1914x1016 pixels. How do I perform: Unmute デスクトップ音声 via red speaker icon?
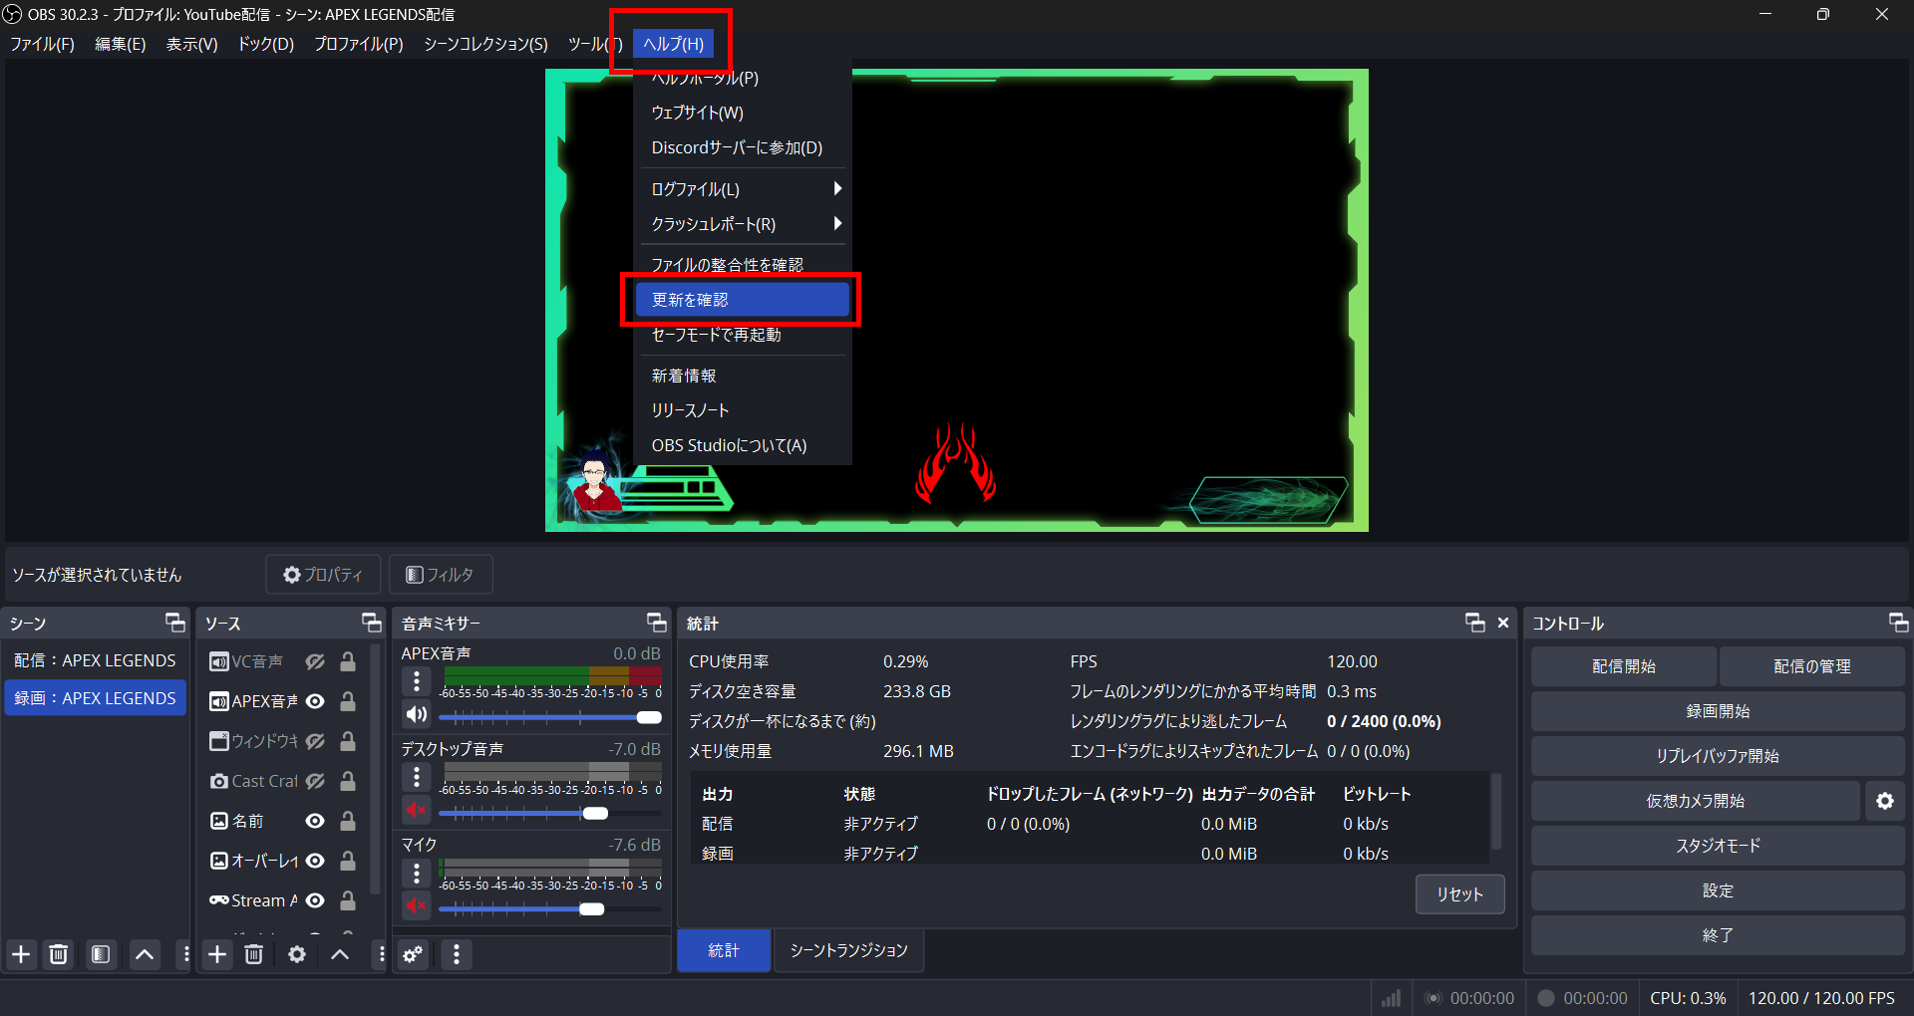(x=417, y=810)
